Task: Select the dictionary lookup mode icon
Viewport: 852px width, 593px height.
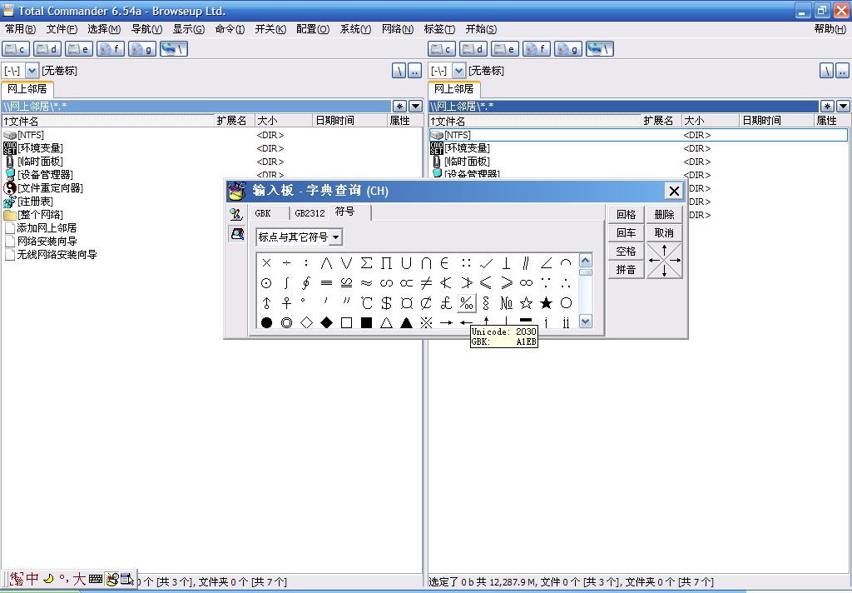Action: click(x=236, y=234)
